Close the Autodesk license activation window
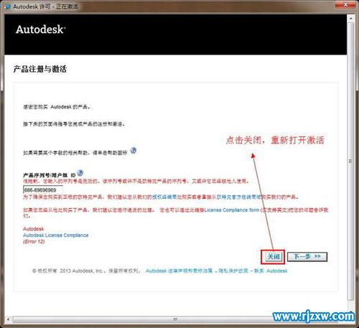The width and height of the screenshot is (359, 328). click(345, 4)
